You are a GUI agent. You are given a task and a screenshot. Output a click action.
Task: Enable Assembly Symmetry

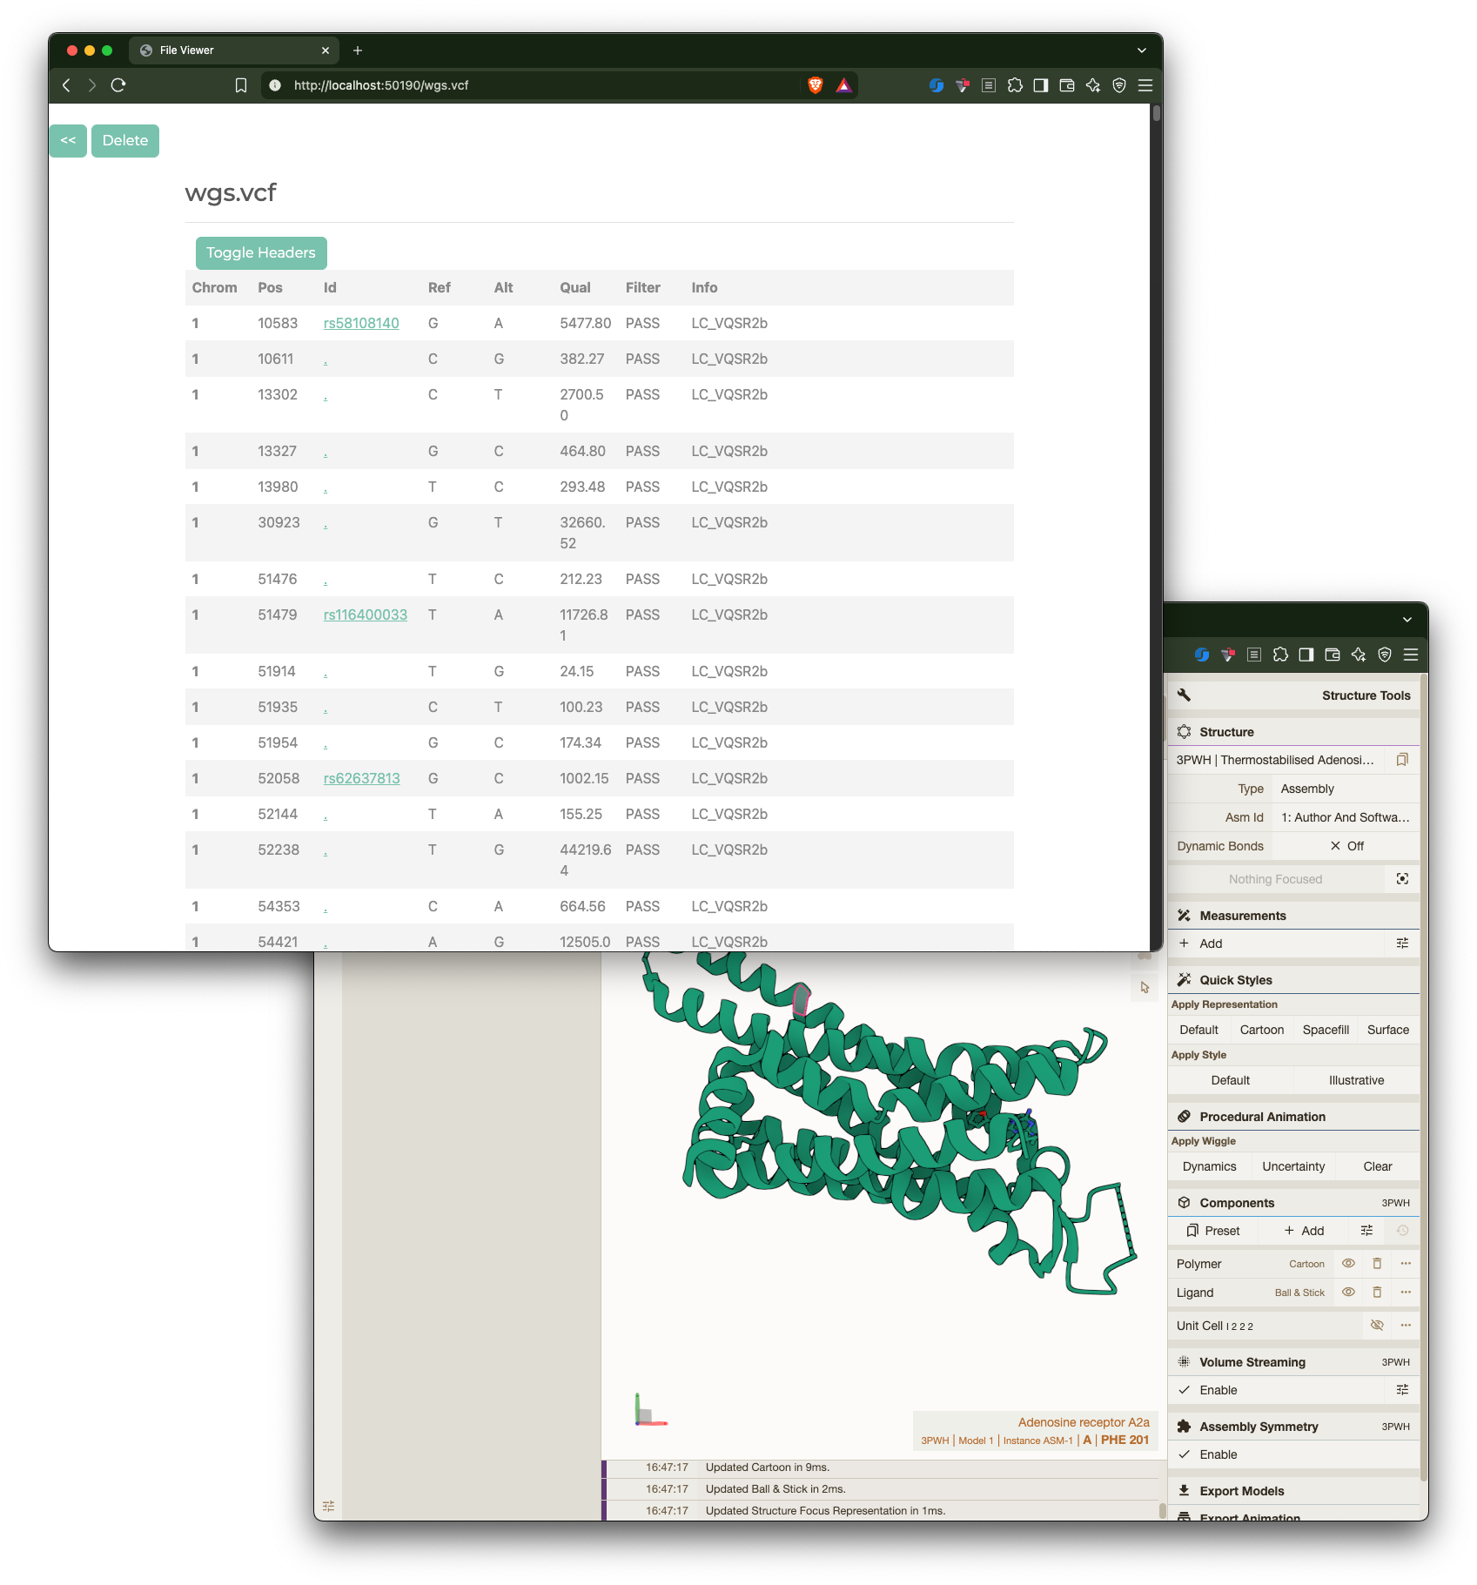[1293, 1454]
